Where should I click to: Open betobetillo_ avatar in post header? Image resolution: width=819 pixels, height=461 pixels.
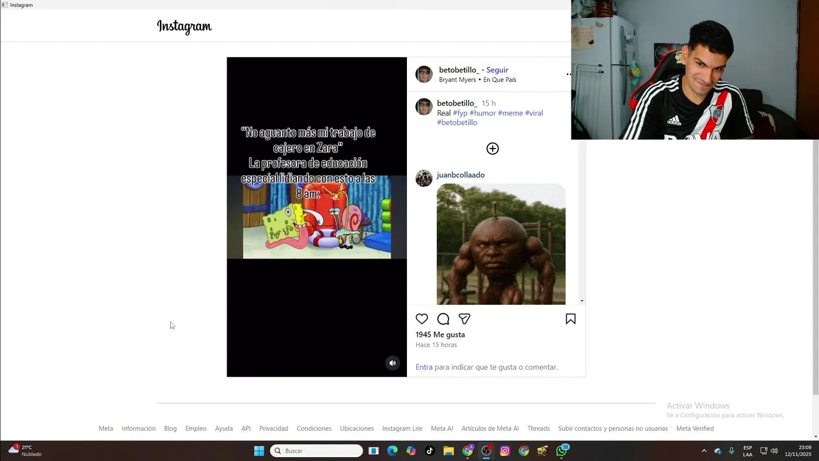[x=424, y=74]
